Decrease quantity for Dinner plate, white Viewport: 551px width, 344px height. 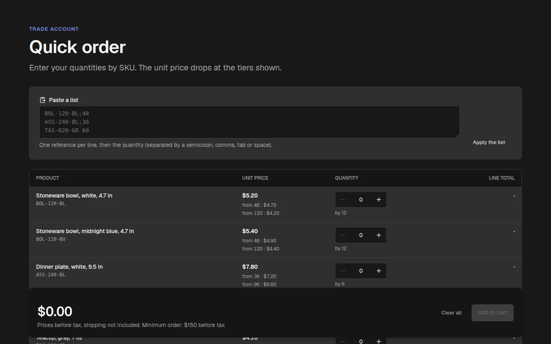click(x=343, y=271)
